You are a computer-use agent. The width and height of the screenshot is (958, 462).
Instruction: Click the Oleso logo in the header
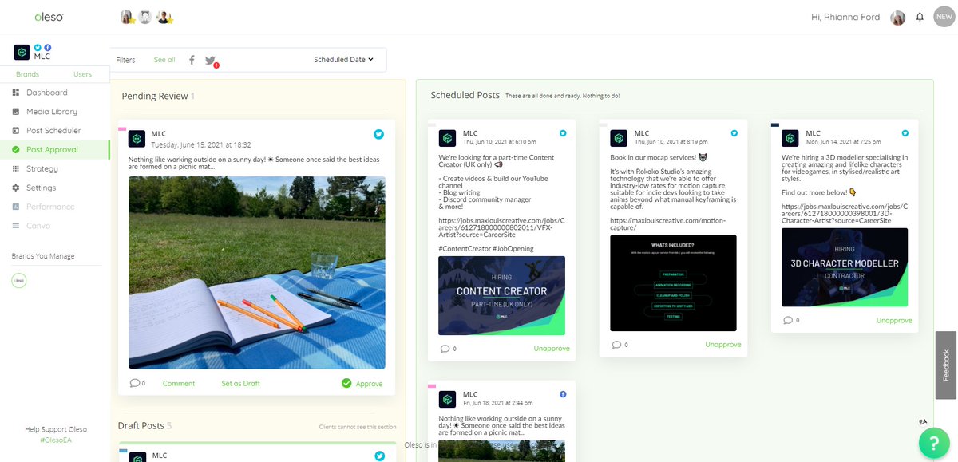pos(49,17)
